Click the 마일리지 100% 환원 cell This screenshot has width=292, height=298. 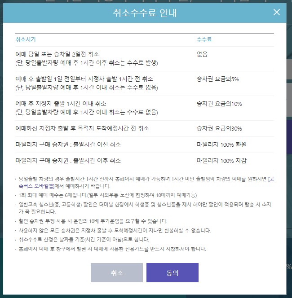[x=221, y=145]
